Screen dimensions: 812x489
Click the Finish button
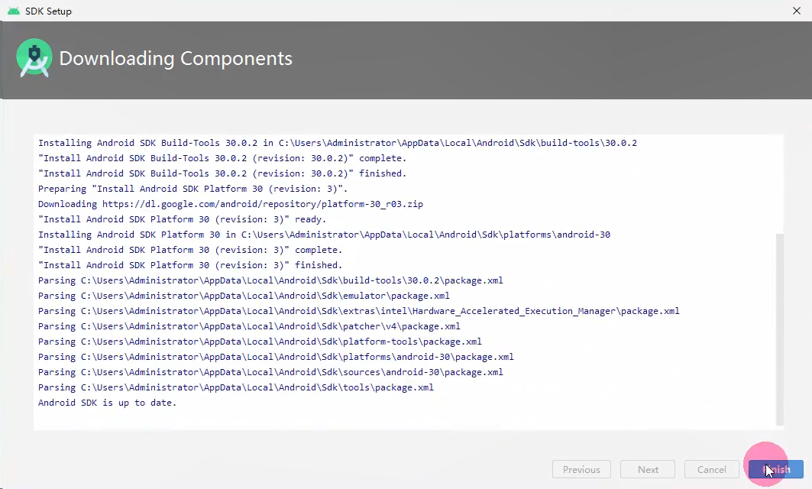click(776, 469)
